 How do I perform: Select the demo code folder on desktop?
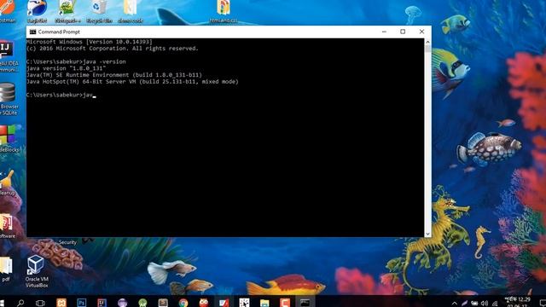(131, 11)
